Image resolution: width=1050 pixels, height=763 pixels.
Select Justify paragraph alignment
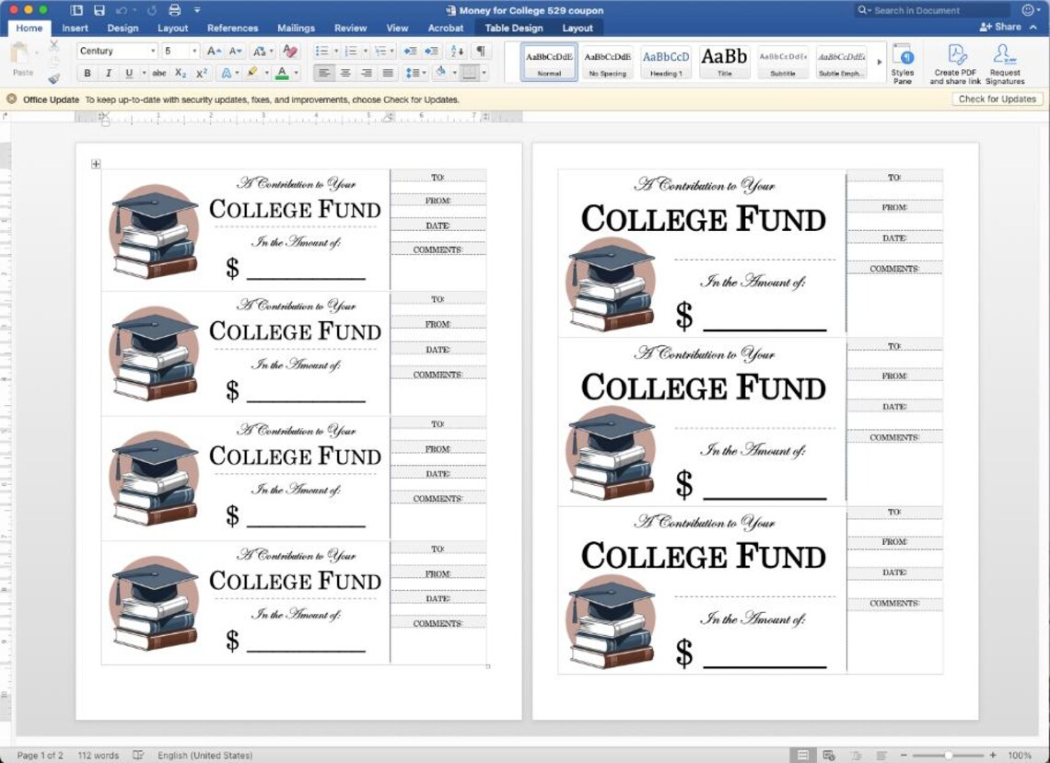click(387, 73)
